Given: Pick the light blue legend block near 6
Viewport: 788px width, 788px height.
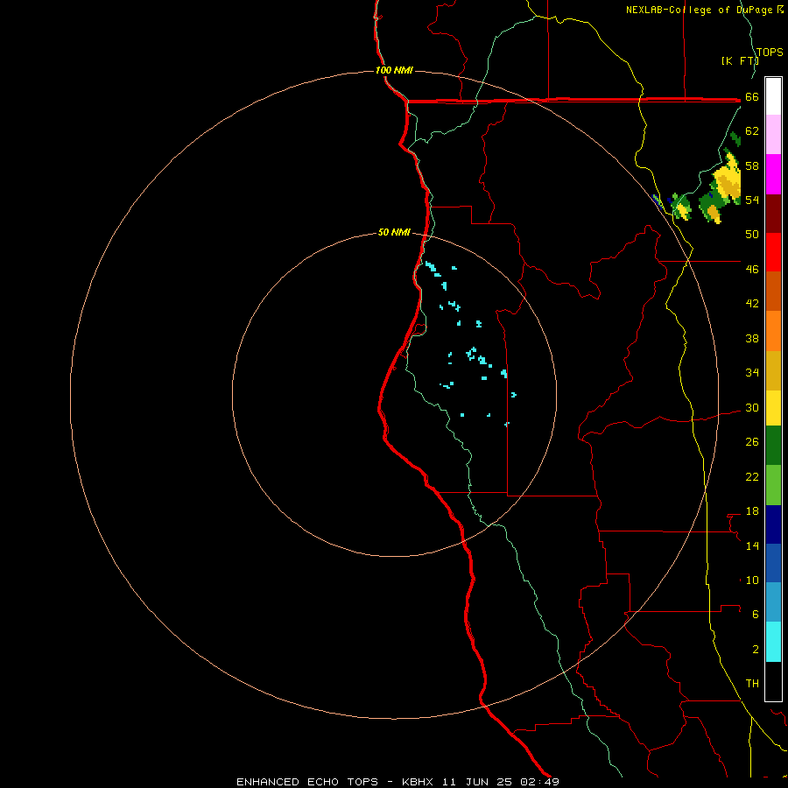Looking at the screenshot, I should [773, 602].
